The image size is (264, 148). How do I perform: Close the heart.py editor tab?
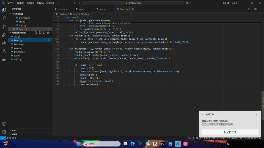(x=133, y=9)
